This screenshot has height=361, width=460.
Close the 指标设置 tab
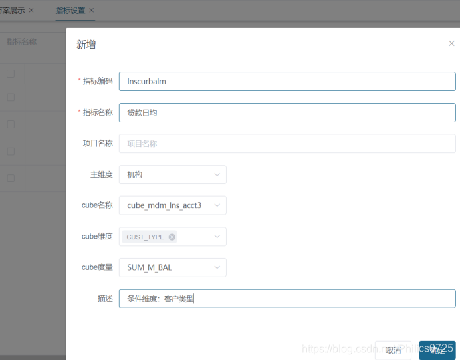point(92,10)
